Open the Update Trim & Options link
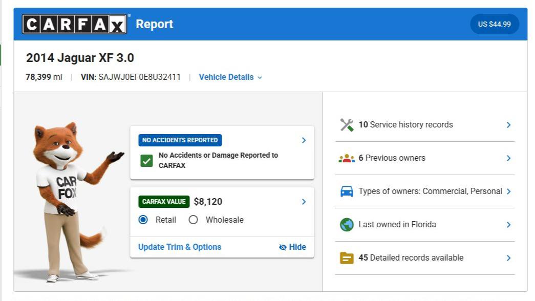This screenshot has width=535, height=301. (x=180, y=247)
